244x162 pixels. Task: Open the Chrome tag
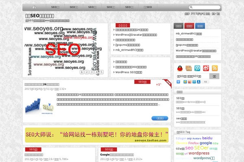pyautogui.click(x=182, y=143)
